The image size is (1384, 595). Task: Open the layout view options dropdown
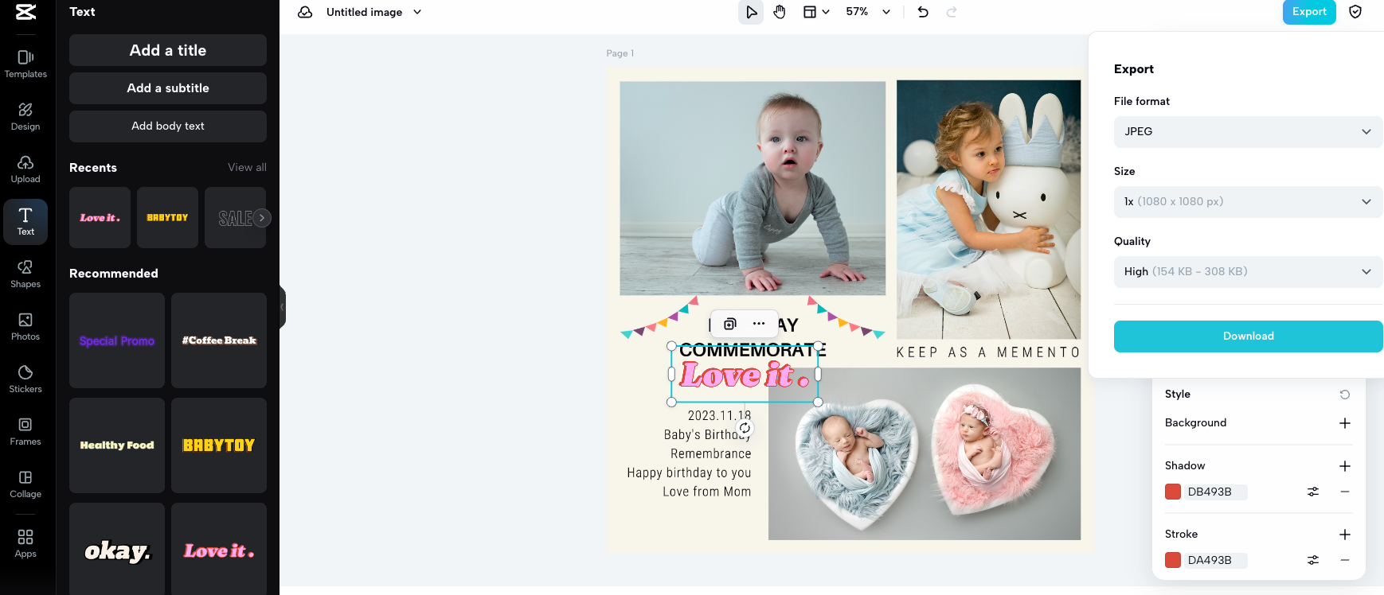click(x=816, y=12)
